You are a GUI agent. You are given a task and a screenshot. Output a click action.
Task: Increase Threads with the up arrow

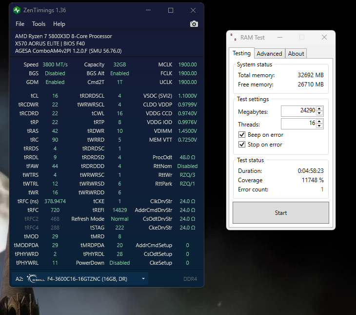[319, 122]
